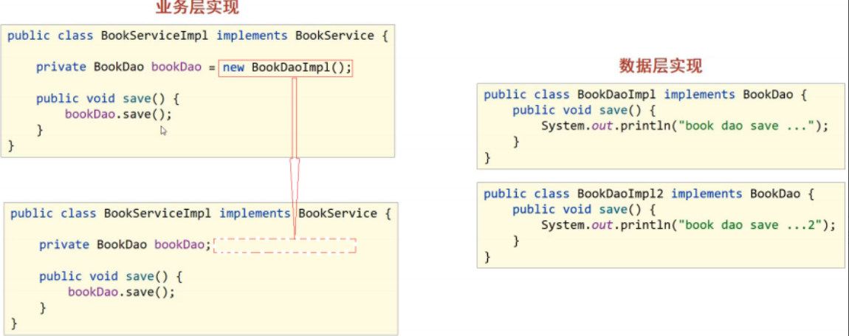Click the 业务层实现 heading

[197, 9]
